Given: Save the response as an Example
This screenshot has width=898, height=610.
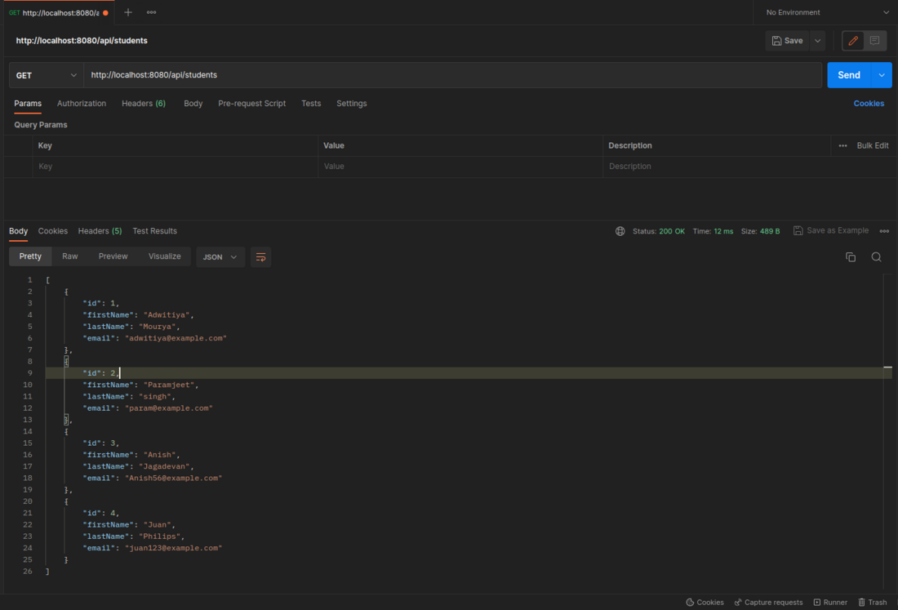Looking at the screenshot, I should click(x=830, y=231).
